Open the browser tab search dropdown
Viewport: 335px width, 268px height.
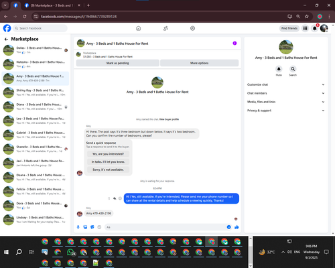coord(5,5)
